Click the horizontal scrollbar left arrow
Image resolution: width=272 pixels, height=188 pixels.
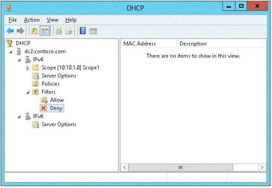124,167
